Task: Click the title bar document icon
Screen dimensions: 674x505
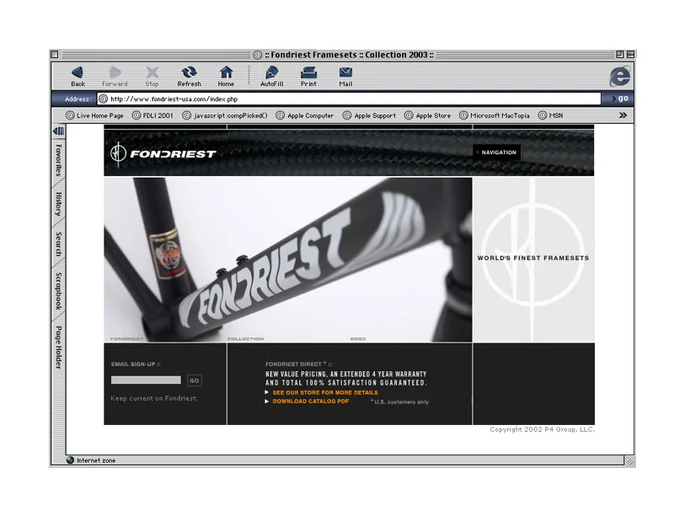Action: (x=258, y=55)
